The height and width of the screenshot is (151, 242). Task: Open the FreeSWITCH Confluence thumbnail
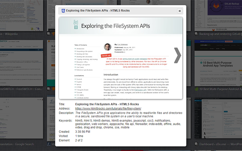22,63
